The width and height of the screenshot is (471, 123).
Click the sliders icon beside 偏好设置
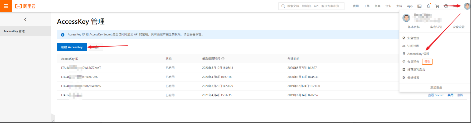point(404,78)
